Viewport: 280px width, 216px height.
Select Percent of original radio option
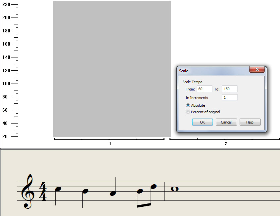(x=188, y=112)
